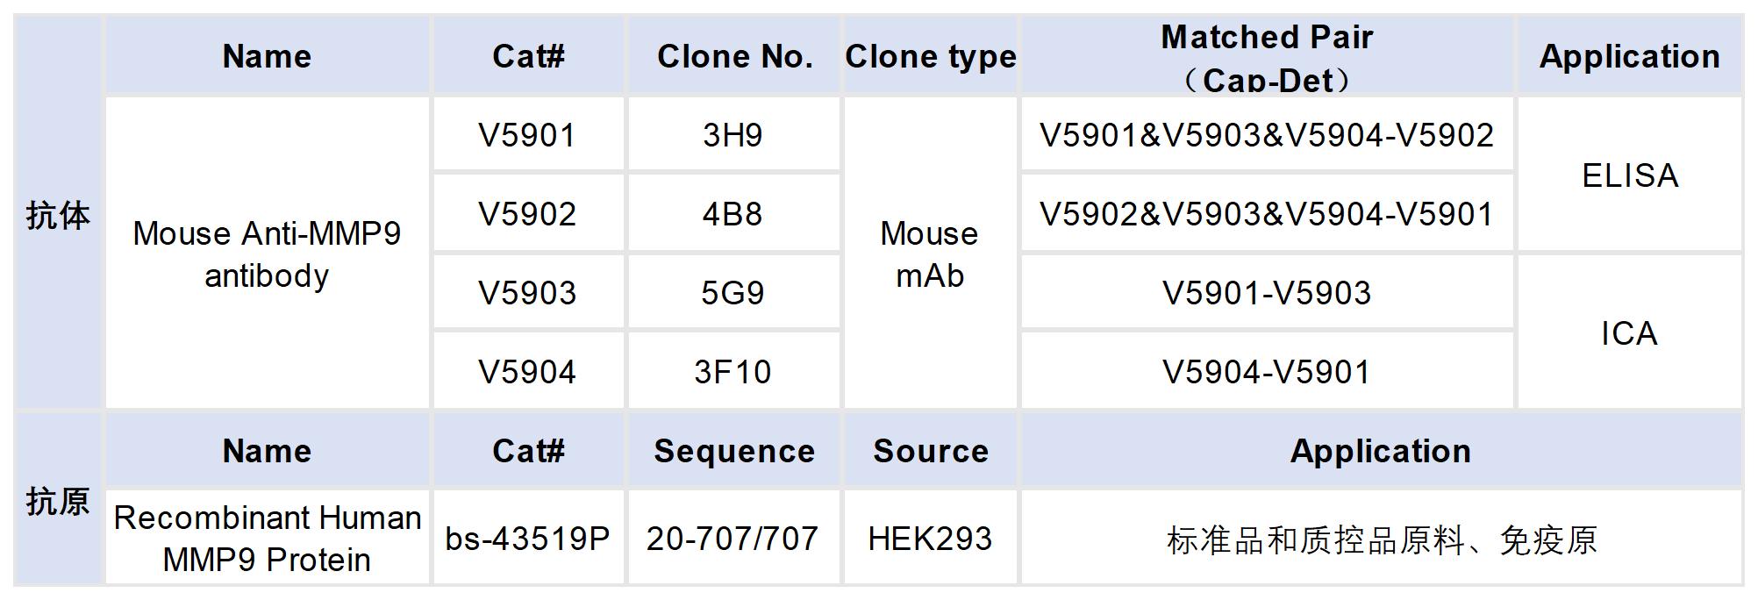Select the Mouse mAb cell
This screenshot has height=600, width=1758.
pyautogui.click(x=930, y=254)
